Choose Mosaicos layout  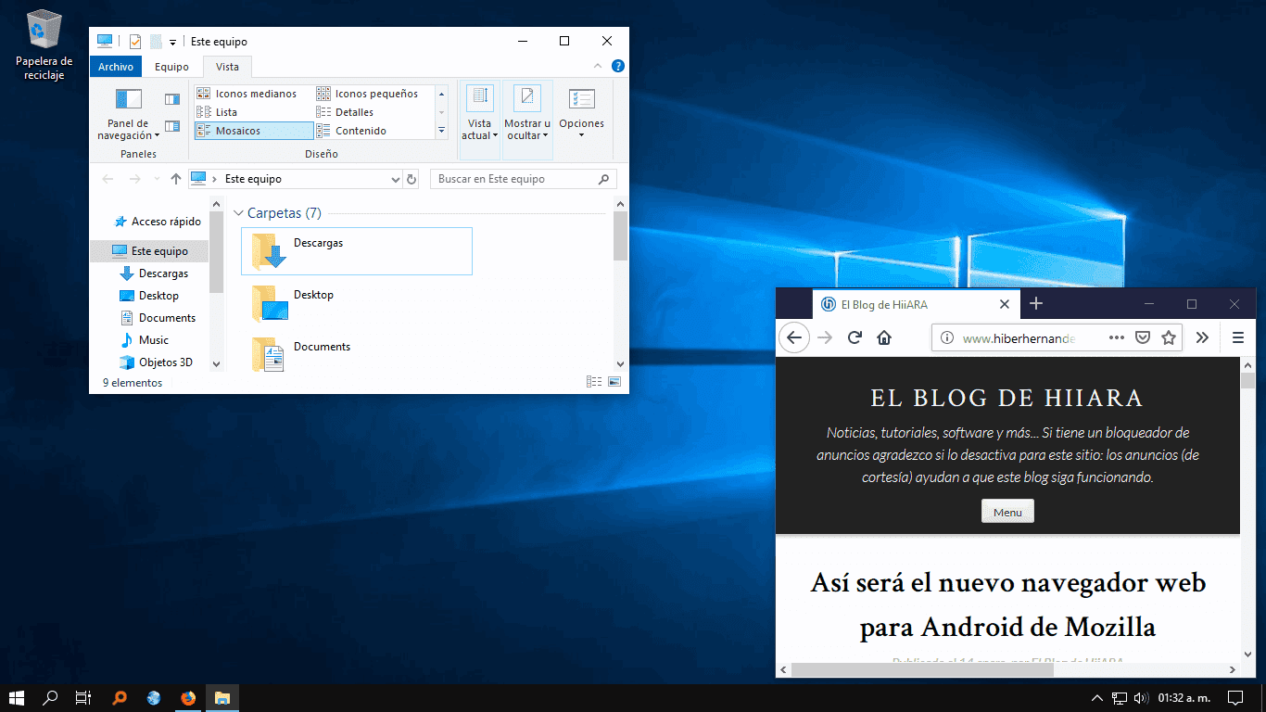254,131
